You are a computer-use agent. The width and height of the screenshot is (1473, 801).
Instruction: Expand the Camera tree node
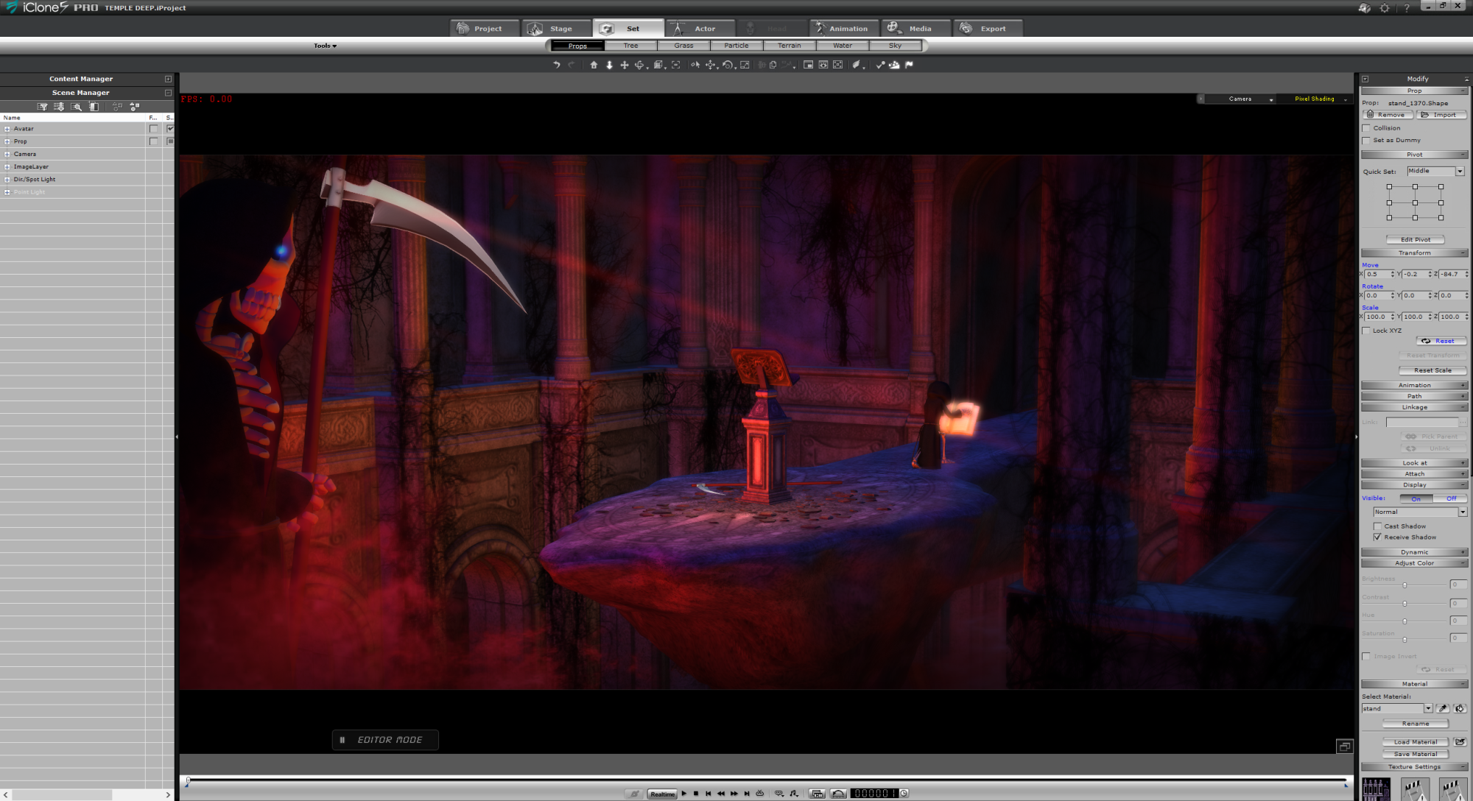tap(7, 154)
